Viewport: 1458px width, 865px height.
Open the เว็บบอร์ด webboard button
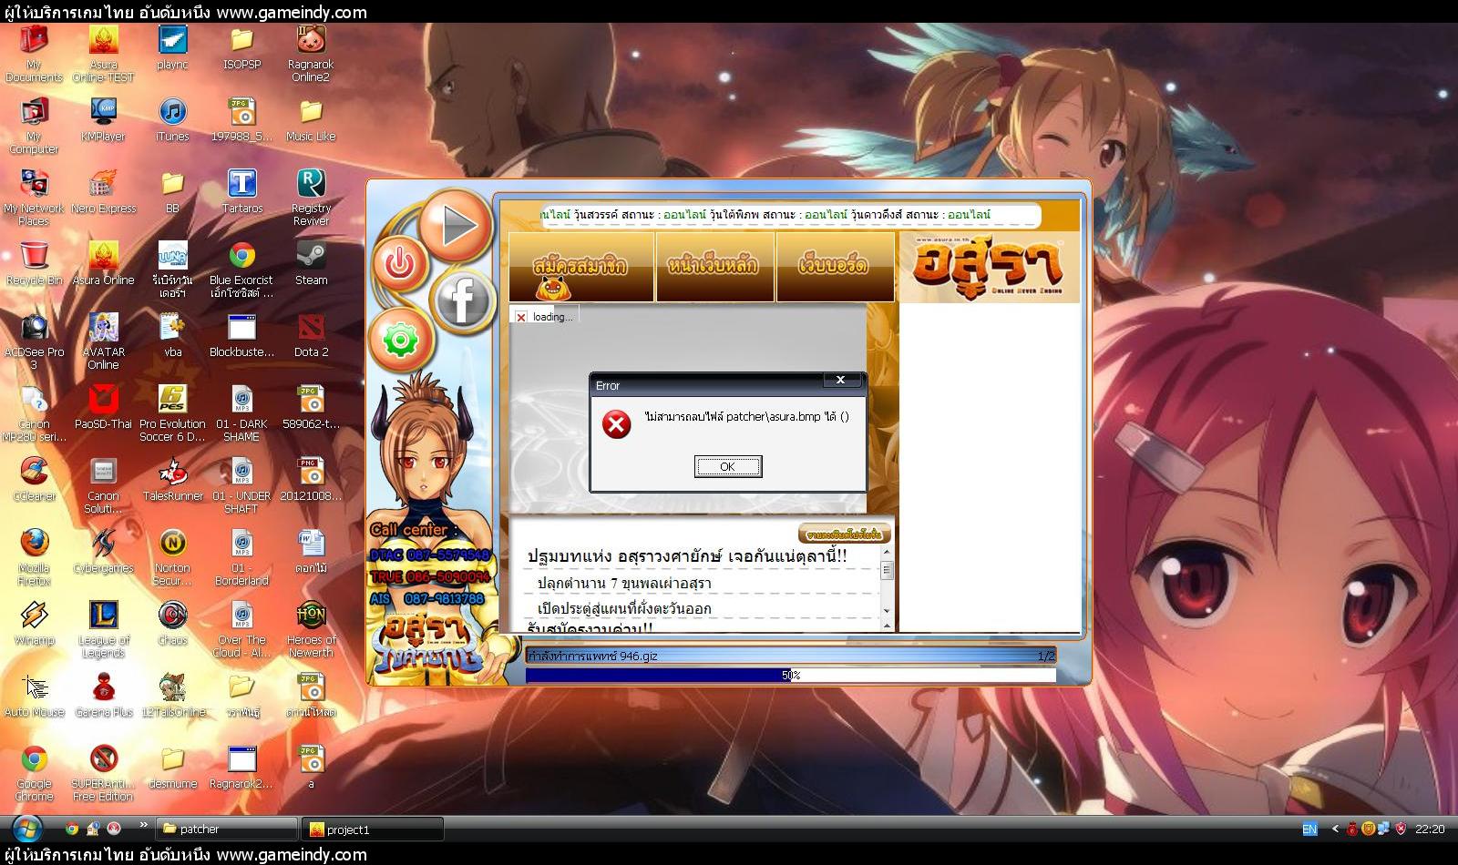[835, 266]
